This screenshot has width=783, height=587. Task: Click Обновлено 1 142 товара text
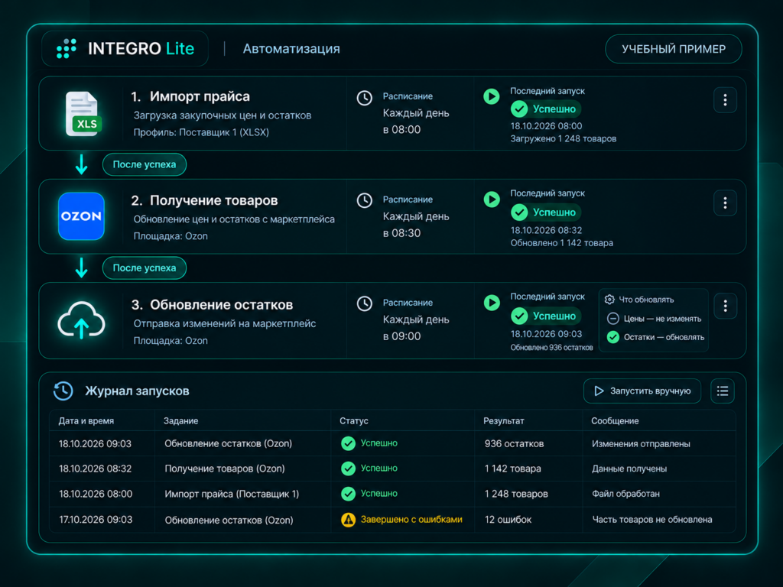(x=562, y=243)
